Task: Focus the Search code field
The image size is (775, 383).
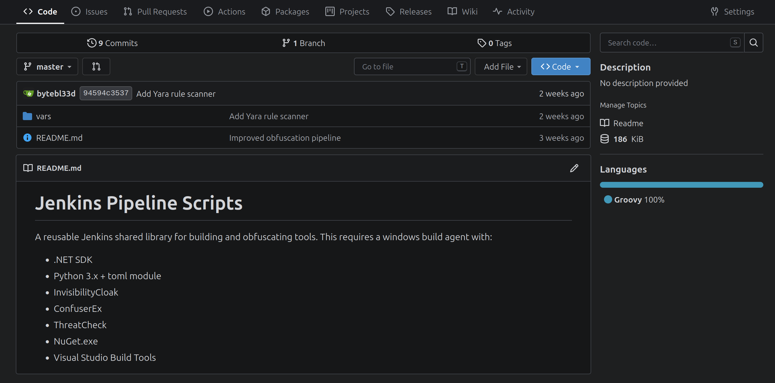Action: coord(672,43)
